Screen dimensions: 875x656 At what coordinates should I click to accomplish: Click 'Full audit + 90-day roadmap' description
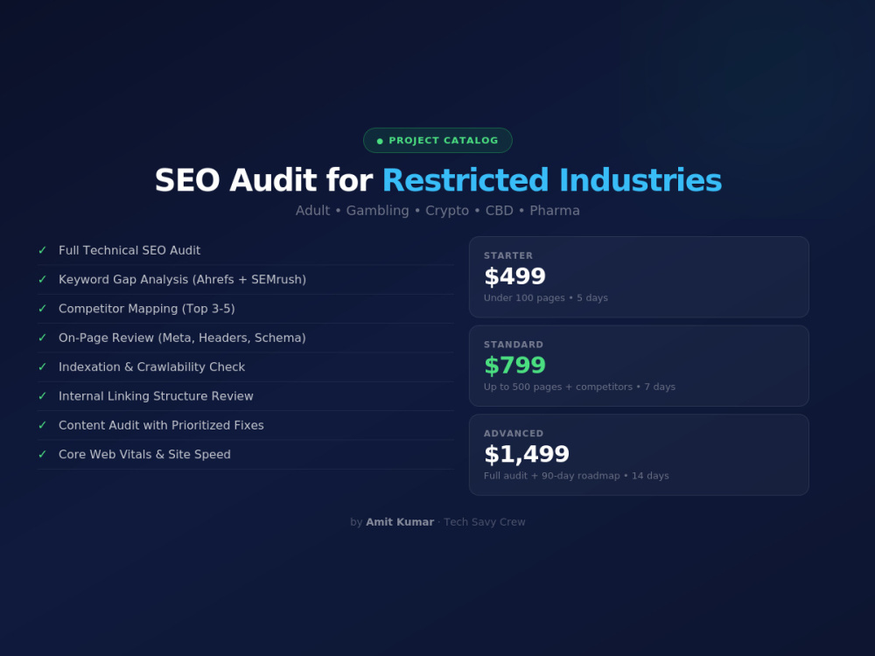[552, 476]
